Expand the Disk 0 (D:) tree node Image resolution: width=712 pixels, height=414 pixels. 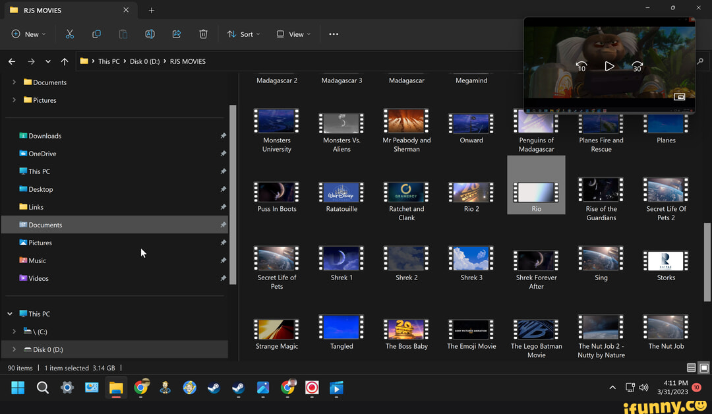[14, 349]
